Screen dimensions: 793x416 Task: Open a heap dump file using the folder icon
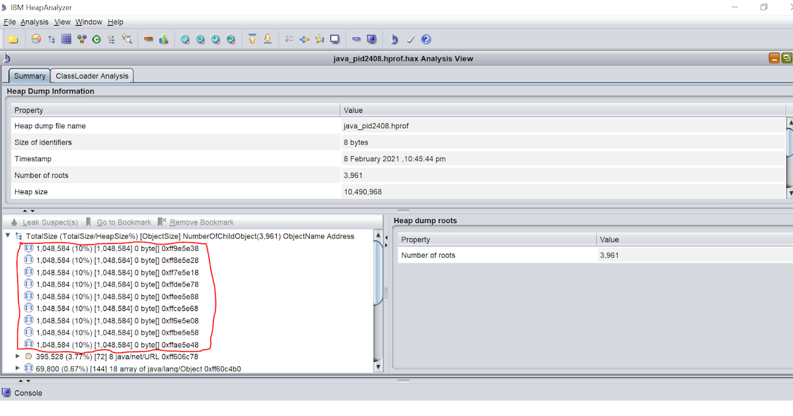[13, 39]
